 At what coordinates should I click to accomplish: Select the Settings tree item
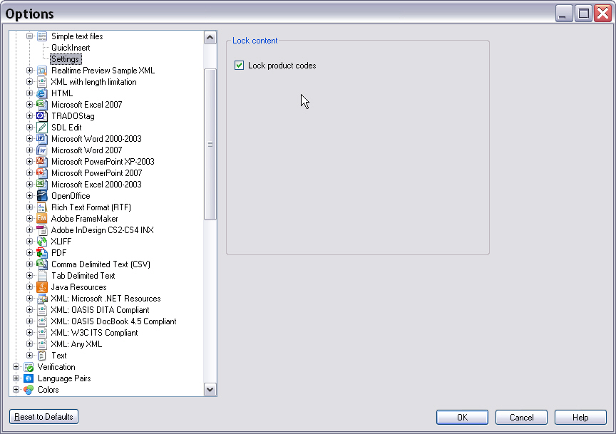[x=65, y=59]
